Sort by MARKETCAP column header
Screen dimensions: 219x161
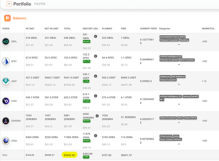click(x=209, y=29)
